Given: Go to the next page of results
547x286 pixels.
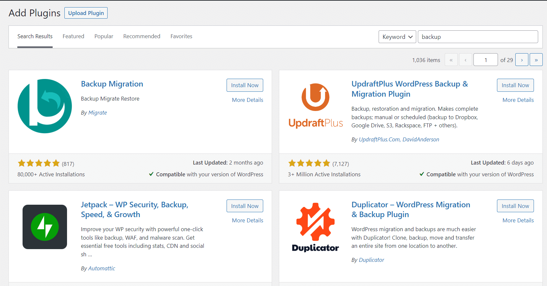Looking at the screenshot, I should [x=522, y=60].
